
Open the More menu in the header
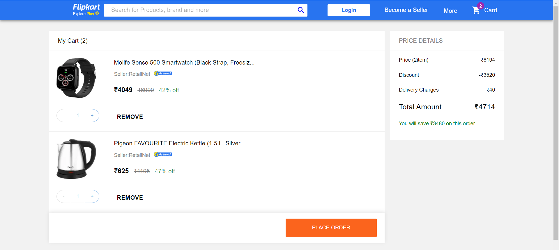(450, 11)
